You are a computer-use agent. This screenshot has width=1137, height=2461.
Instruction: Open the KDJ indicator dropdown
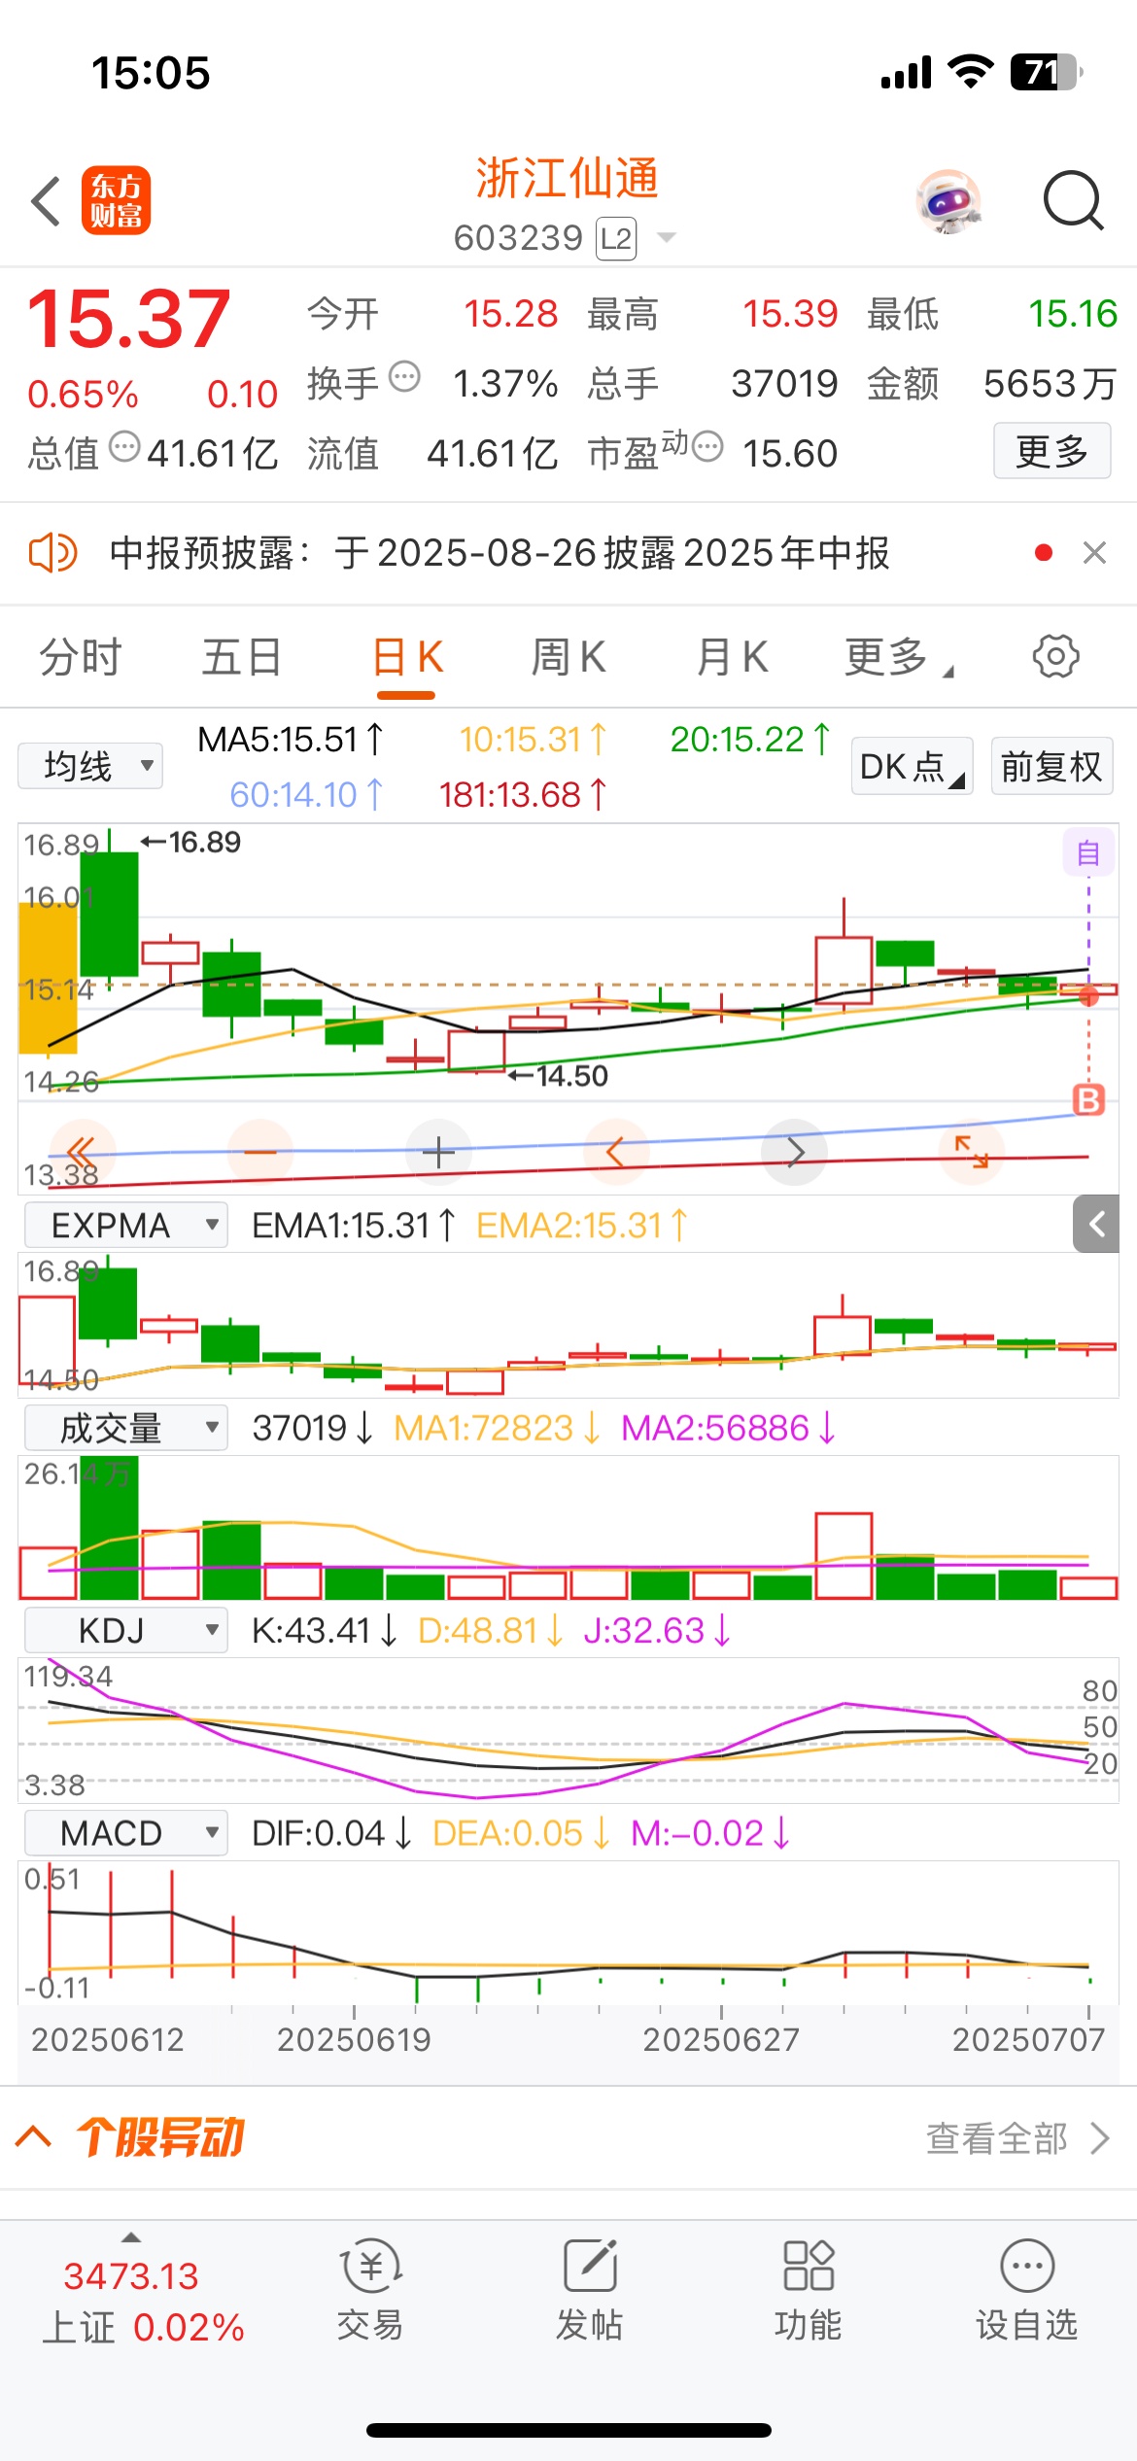coord(125,1630)
